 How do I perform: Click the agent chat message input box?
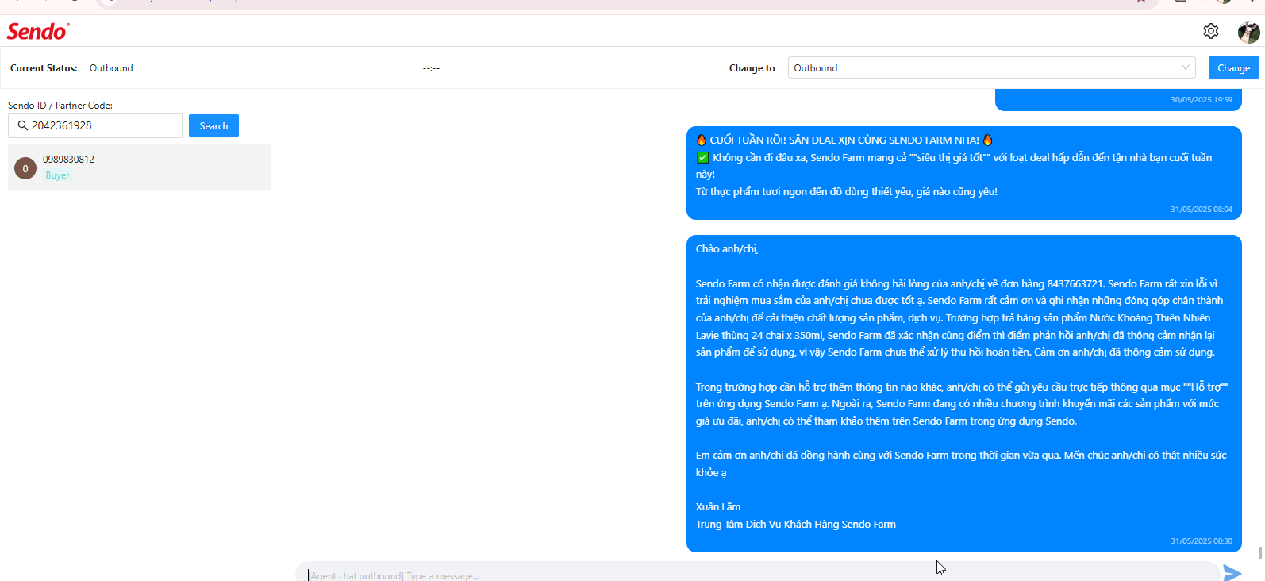tap(757, 573)
